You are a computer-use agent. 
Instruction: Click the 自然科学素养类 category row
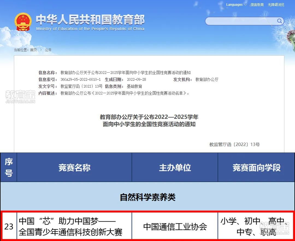[147, 197]
